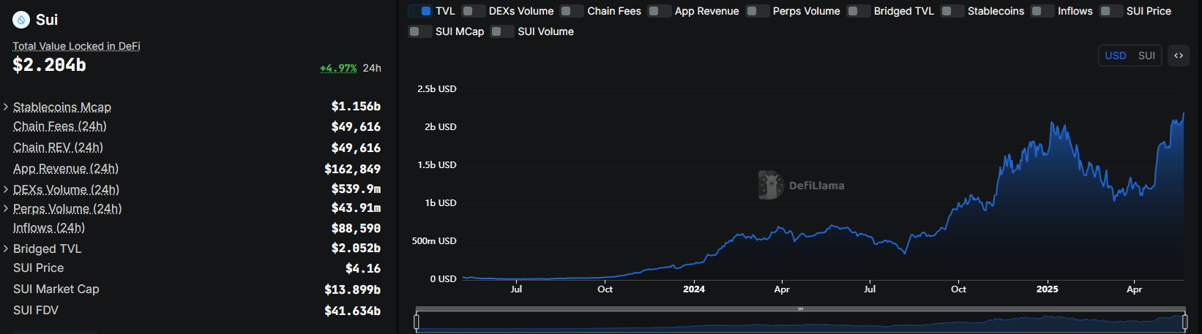Click the Sui logo icon
Image resolution: width=1202 pixels, height=334 pixels.
click(x=21, y=20)
